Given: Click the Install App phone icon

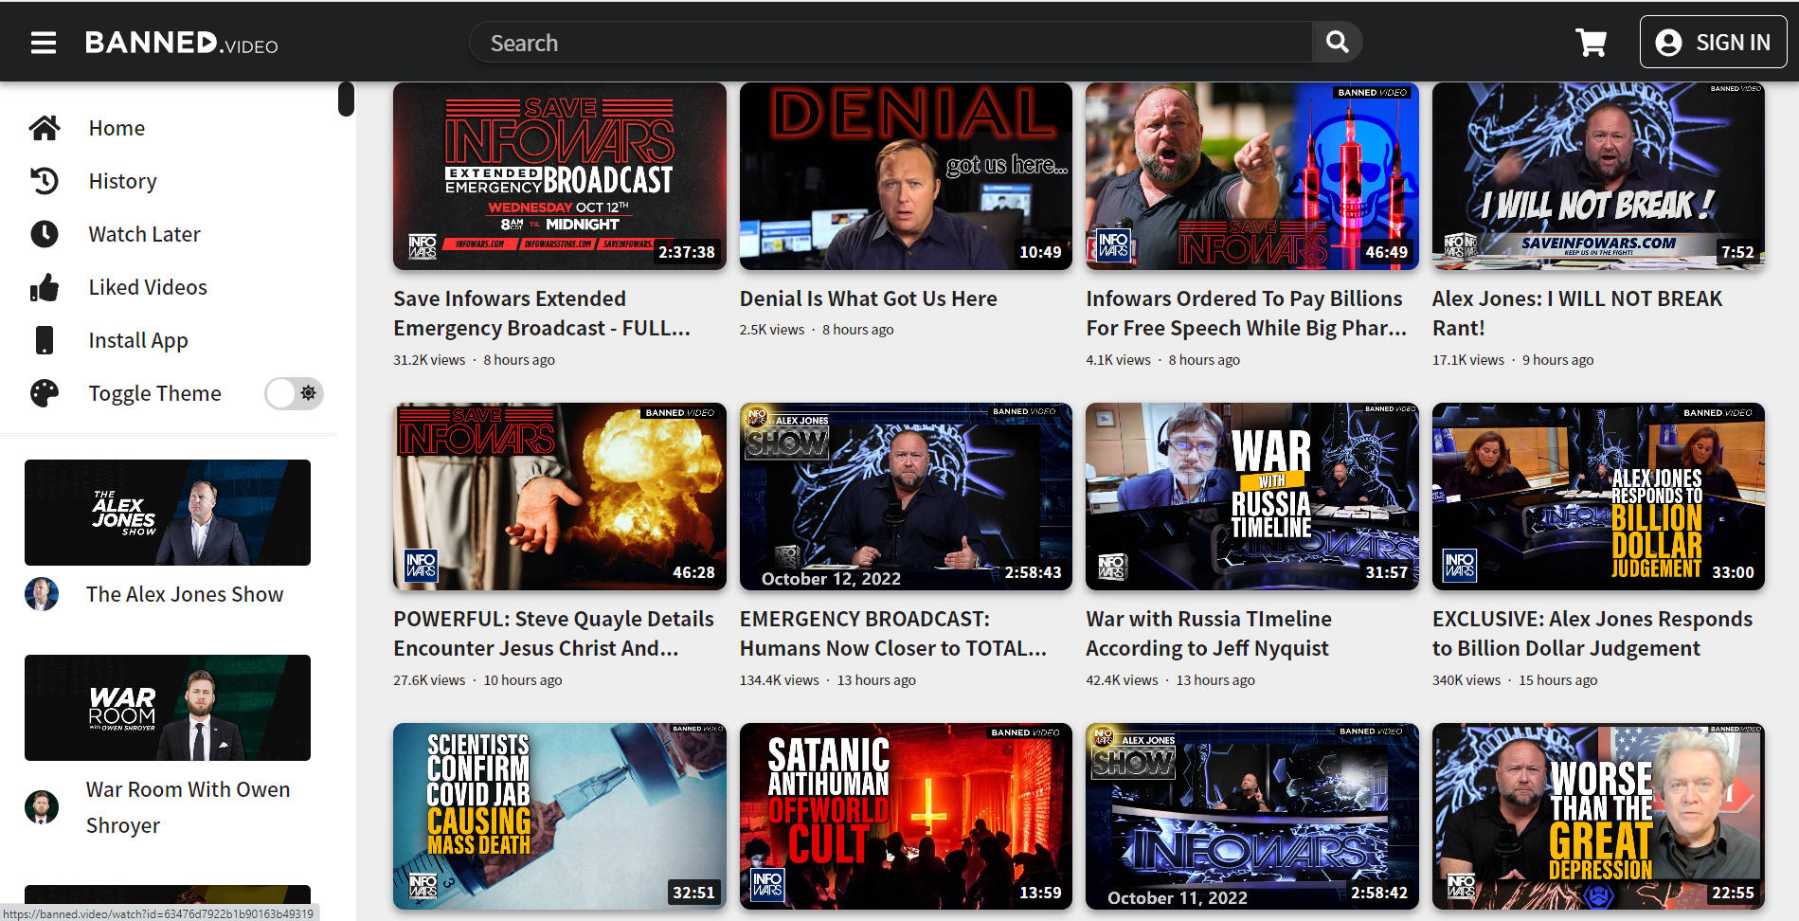Looking at the screenshot, I should coord(45,340).
